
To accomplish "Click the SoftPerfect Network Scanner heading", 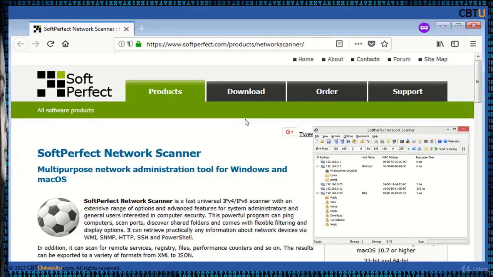I will coord(119,153).
